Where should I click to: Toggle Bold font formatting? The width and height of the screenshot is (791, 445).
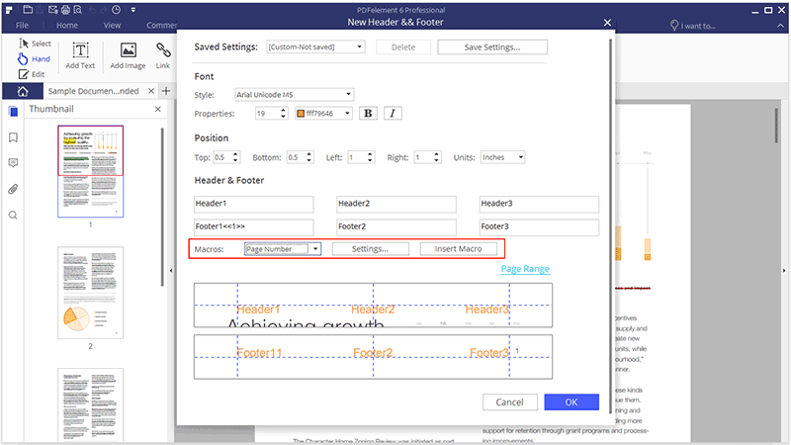(x=368, y=114)
